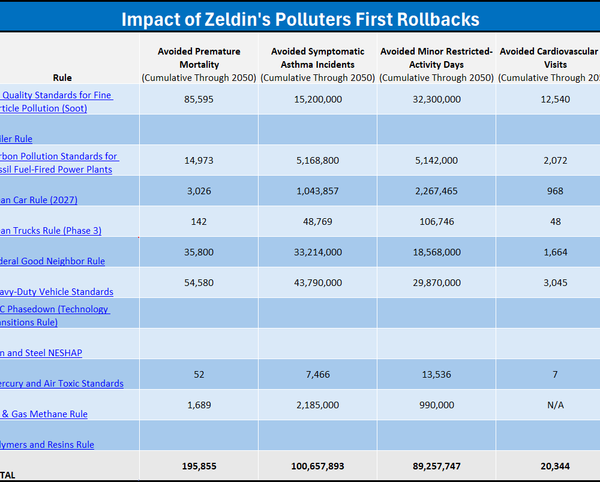Open the HFC Phasedown Technology Transitions link
The height and width of the screenshot is (482, 600).
point(55,316)
